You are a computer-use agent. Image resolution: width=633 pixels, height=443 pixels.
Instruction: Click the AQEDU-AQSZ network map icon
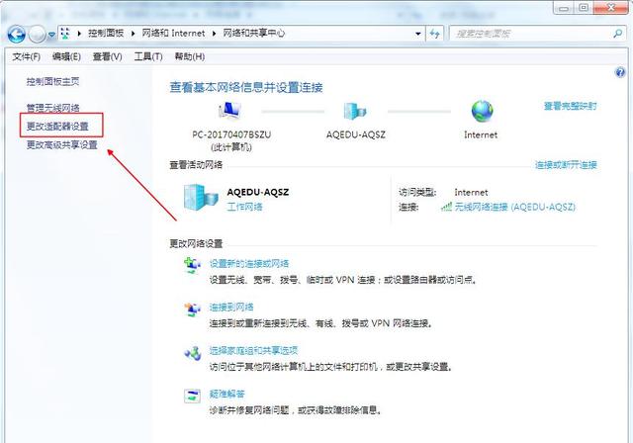(x=355, y=111)
